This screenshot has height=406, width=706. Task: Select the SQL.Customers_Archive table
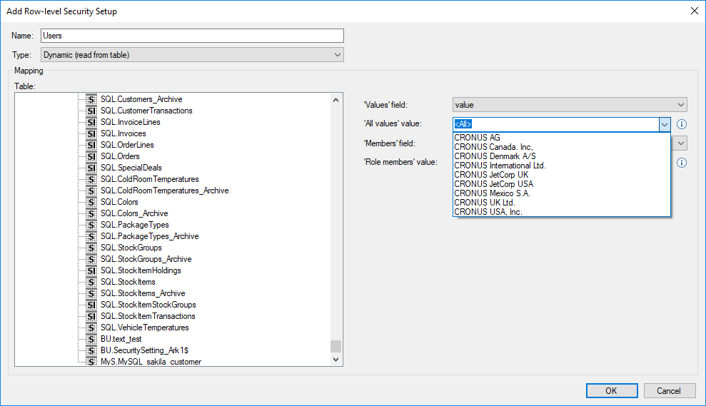pyautogui.click(x=141, y=99)
